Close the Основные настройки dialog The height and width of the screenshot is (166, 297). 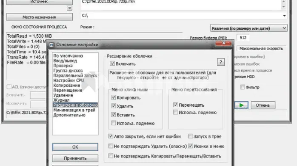click(x=223, y=43)
